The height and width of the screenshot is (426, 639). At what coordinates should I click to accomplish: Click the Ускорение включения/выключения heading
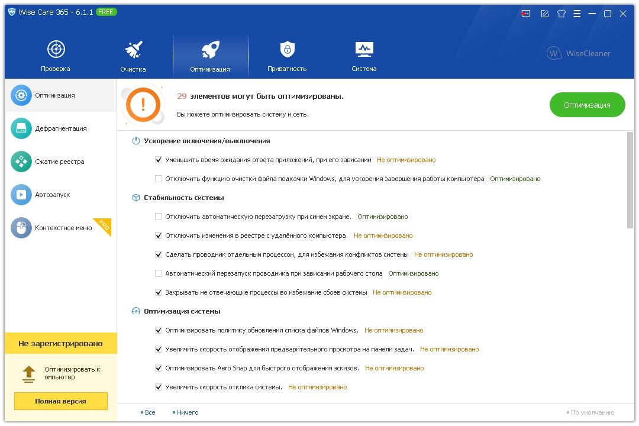(206, 141)
